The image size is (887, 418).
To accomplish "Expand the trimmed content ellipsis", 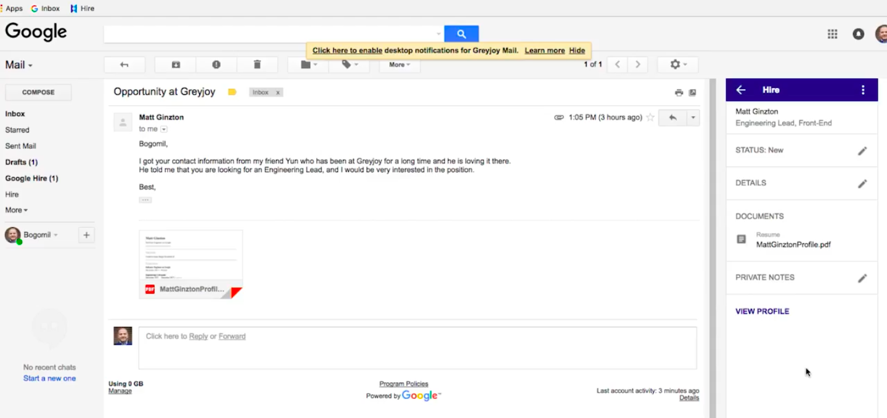I will (145, 200).
